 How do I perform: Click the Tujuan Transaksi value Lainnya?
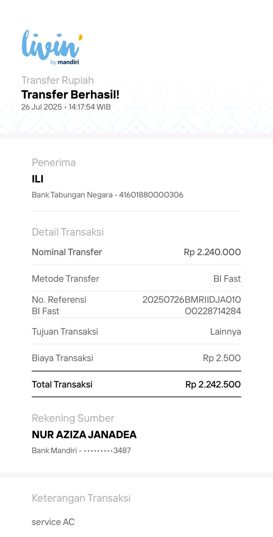[225, 331]
